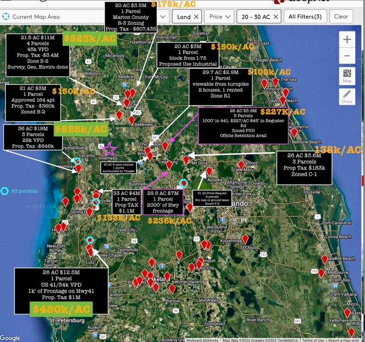
Task: Open the 20 - 30 AC size dropdown
Action: coord(255,17)
